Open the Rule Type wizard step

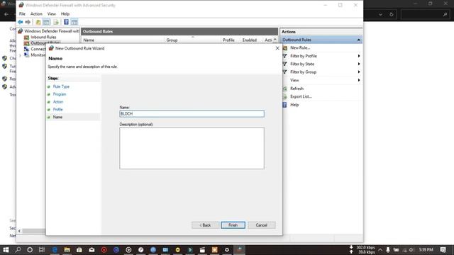point(61,86)
